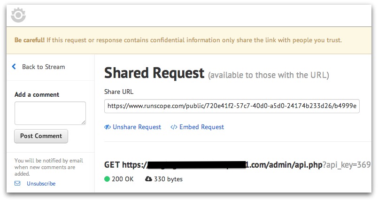The height and width of the screenshot is (201, 378).
Task: Click the Runscope gear logo
Action: tap(18, 15)
